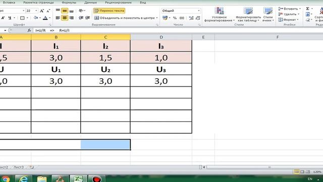The width and height of the screenshot is (323, 182).
Task: Click the font color A icon
Action: [45, 18]
